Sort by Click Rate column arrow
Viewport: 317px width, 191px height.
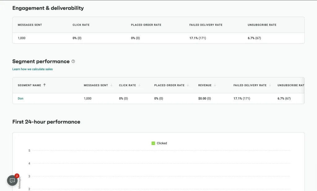click(139, 85)
